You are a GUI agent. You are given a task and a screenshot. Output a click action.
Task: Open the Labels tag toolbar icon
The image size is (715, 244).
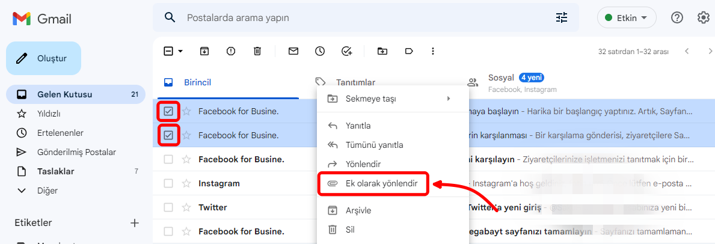click(409, 51)
